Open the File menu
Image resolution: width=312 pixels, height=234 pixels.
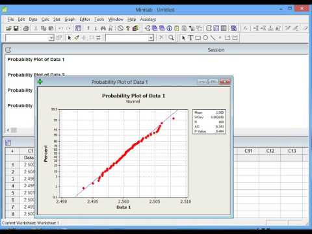click(x=10, y=19)
